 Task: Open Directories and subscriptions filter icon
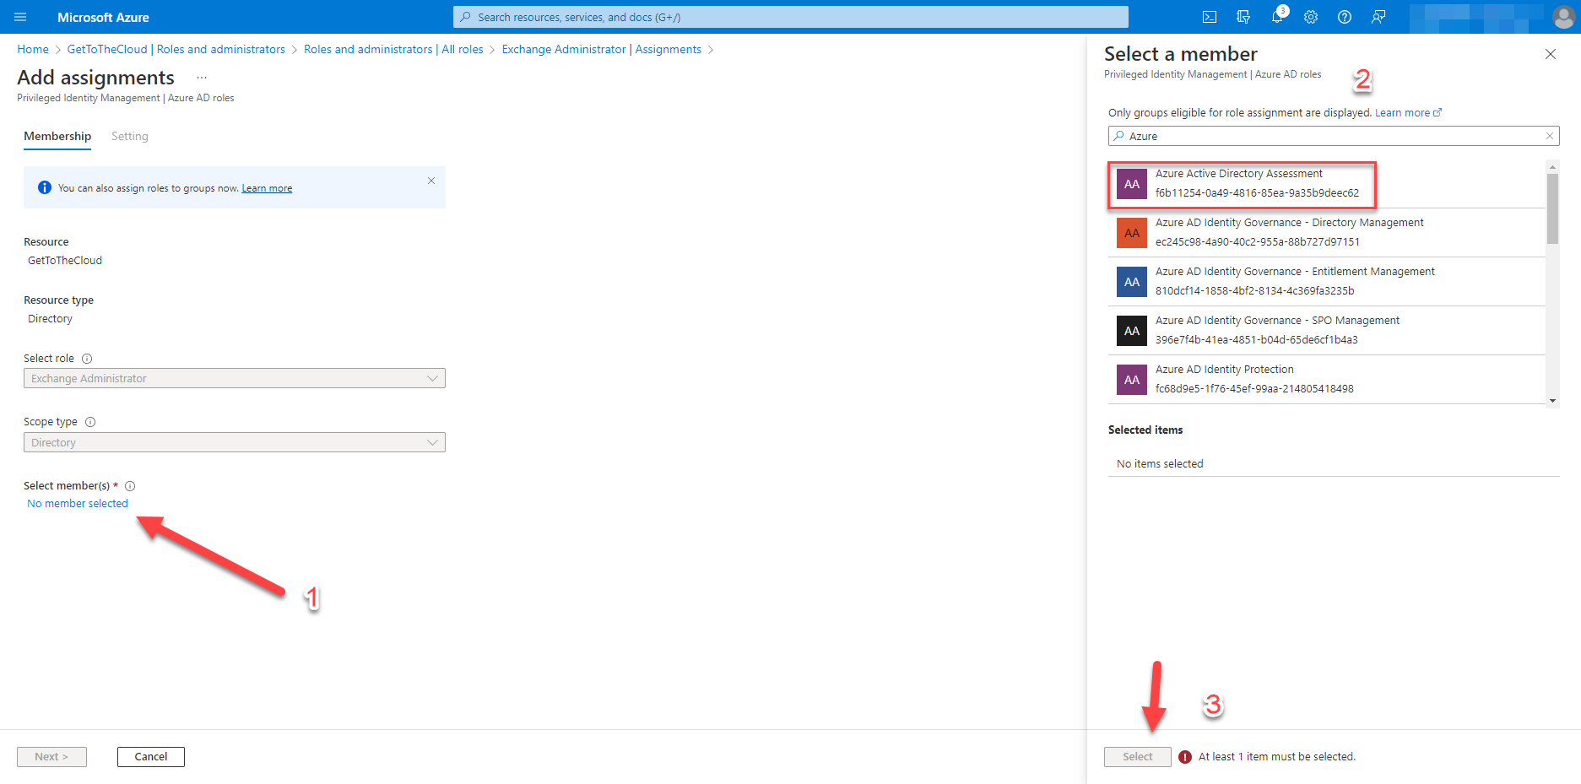tap(1243, 17)
